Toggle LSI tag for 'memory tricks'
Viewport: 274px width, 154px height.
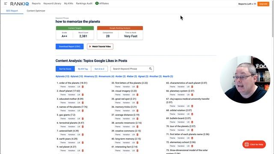pyautogui.click(x=133, y=111)
